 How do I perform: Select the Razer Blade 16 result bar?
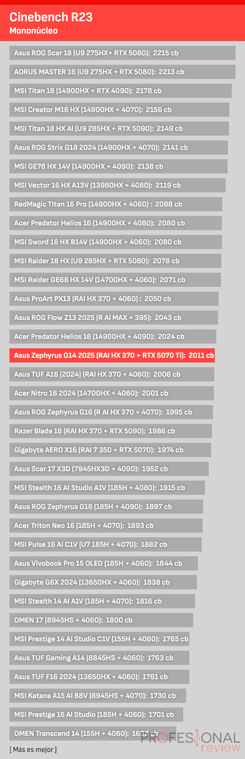[x=111, y=431]
